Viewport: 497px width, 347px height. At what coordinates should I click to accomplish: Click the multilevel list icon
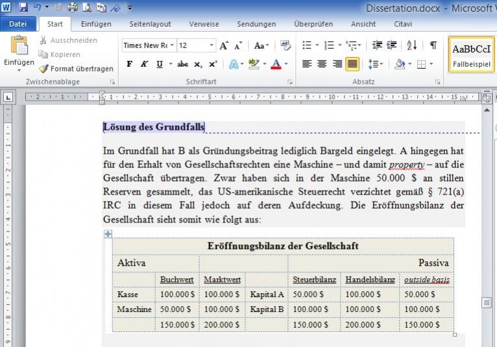pos(352,45)
